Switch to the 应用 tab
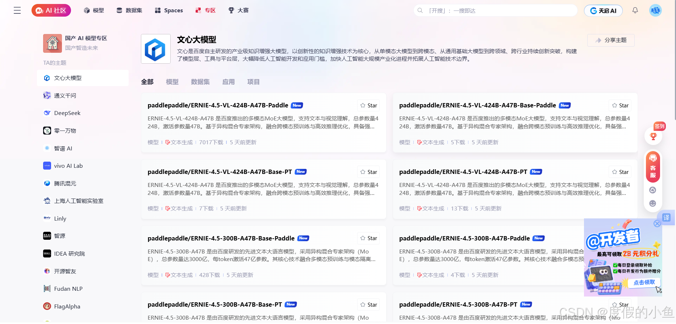The height and width of the screenshot is (324, 676). click(229, 82)
